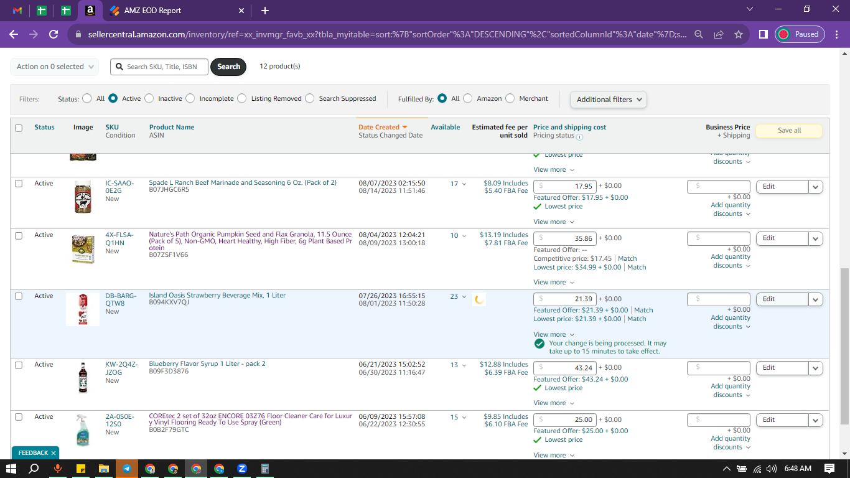The height and width of the screenshot is (478, 850).
Task: Switch to the Amazon Seller Central tab
Action: click(x=90, y=11)
